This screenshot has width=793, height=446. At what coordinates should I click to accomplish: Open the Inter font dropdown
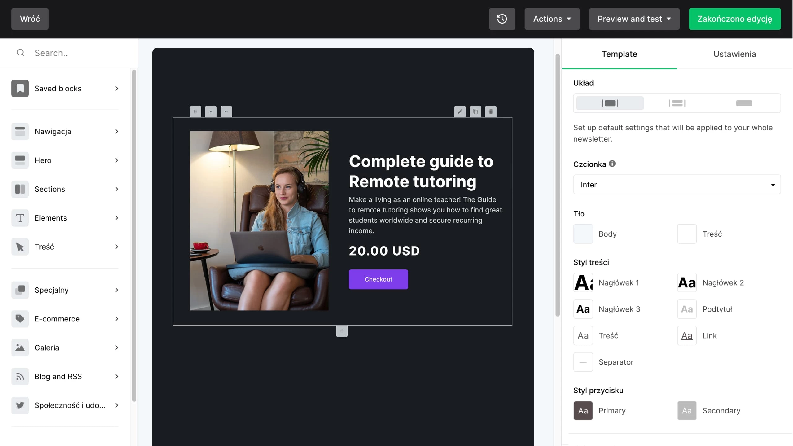point(677,185)
